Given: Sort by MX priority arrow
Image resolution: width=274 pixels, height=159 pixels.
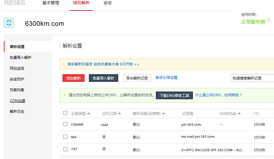Looking at the screenshot, I should [239, 114].
